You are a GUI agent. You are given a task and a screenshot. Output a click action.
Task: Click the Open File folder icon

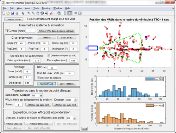pyautogui.click(x=8, y=13)
